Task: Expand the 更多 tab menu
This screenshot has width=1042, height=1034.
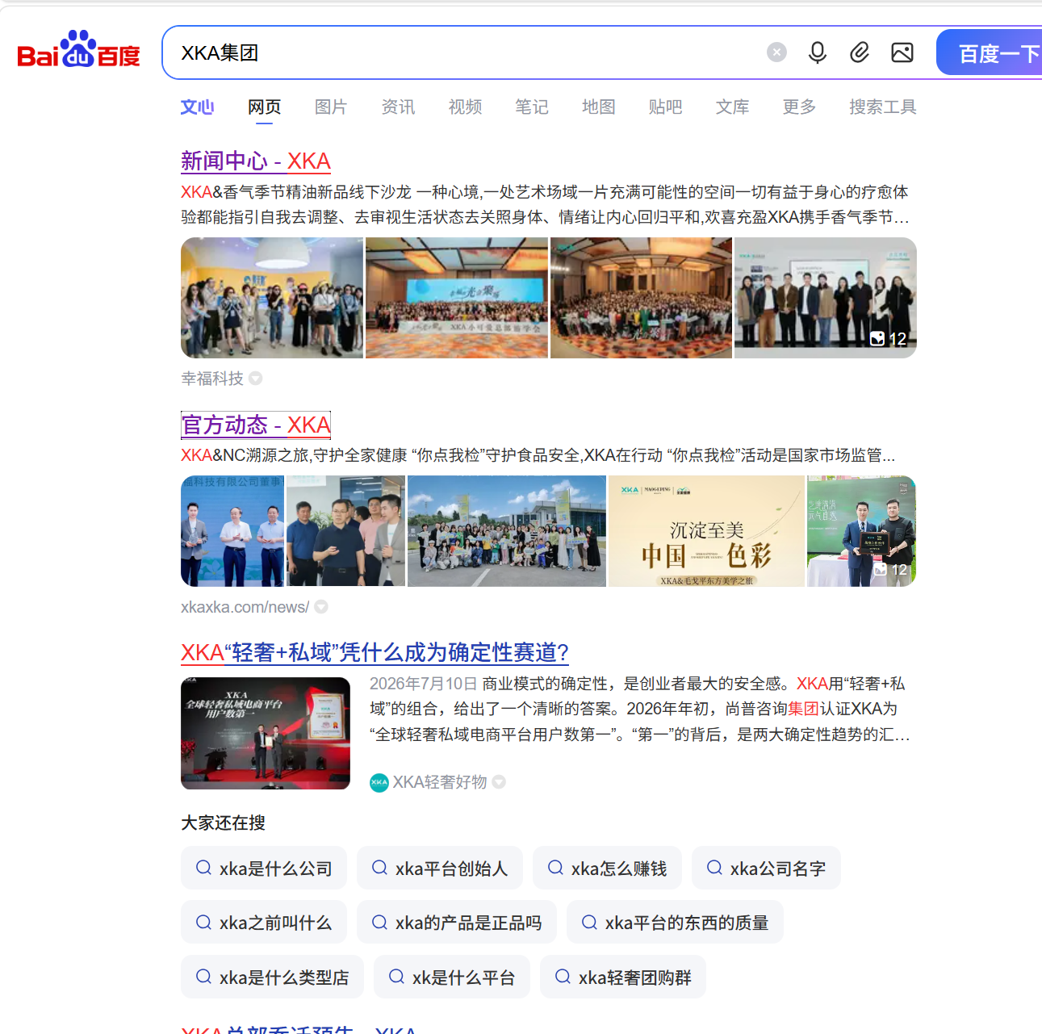Action: click(799, 107)
